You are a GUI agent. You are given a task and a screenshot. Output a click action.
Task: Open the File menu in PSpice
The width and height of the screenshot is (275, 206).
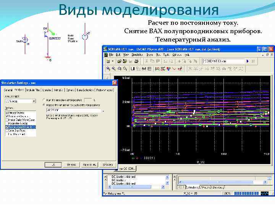(x=111, y=55)
